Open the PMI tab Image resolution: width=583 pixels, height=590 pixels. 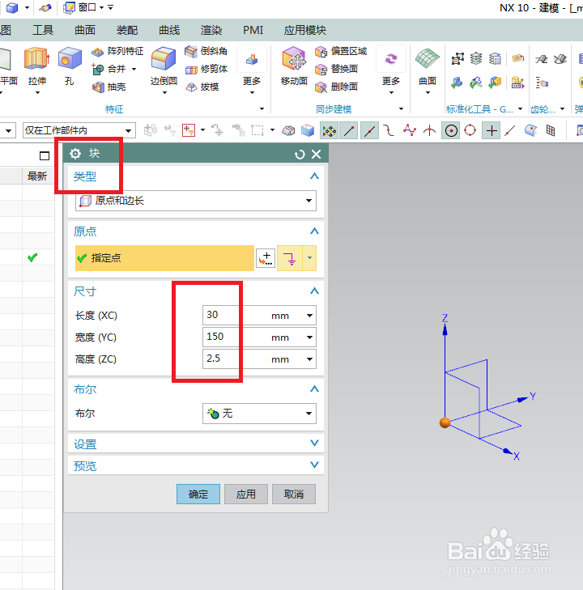click(x=253, y=30)
